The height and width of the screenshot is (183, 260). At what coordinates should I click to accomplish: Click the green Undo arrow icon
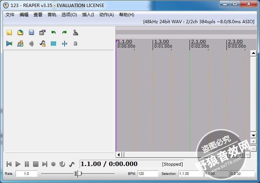pos(53,32)
